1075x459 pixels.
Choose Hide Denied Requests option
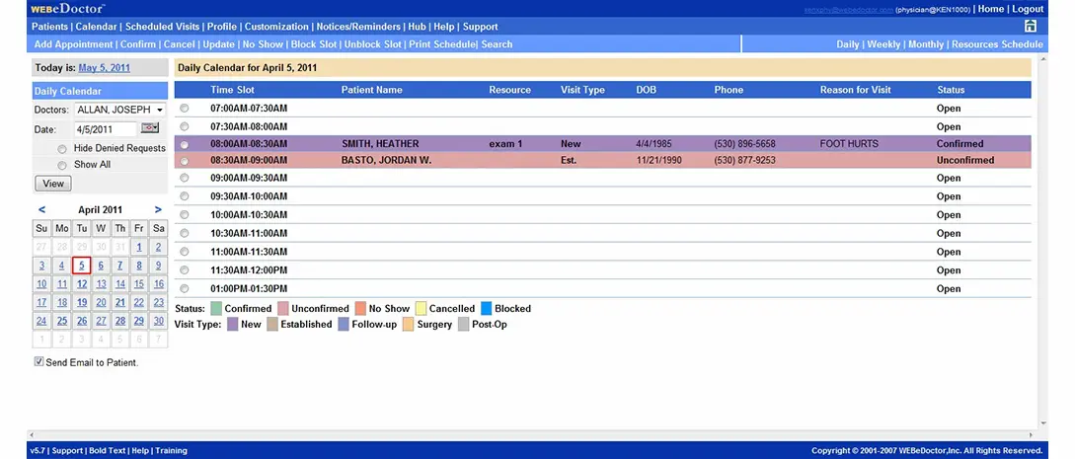click(62, 149)
